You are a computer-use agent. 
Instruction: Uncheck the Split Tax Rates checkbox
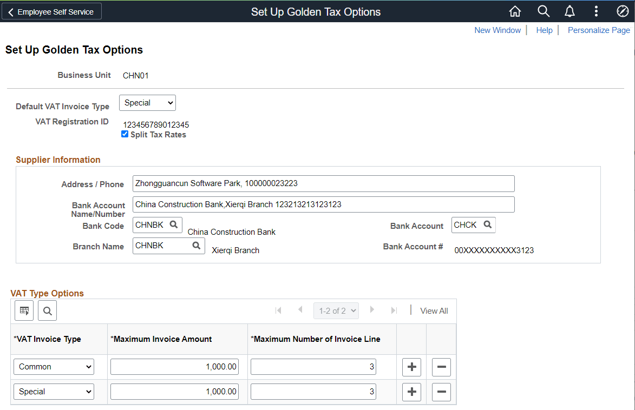pyautogui.click(x=125, y=134)
